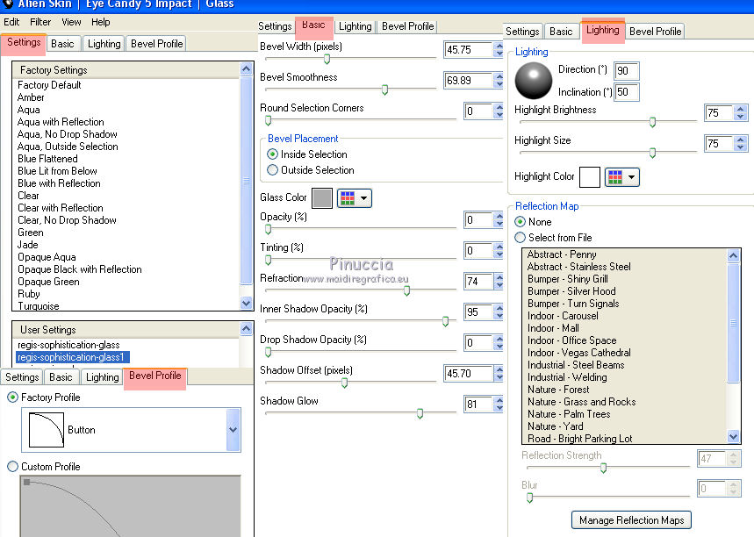The width and height of the screenshot is (754, 537).
Task: Select Road - Bright Parking Lot map
Action: point(580,439)
